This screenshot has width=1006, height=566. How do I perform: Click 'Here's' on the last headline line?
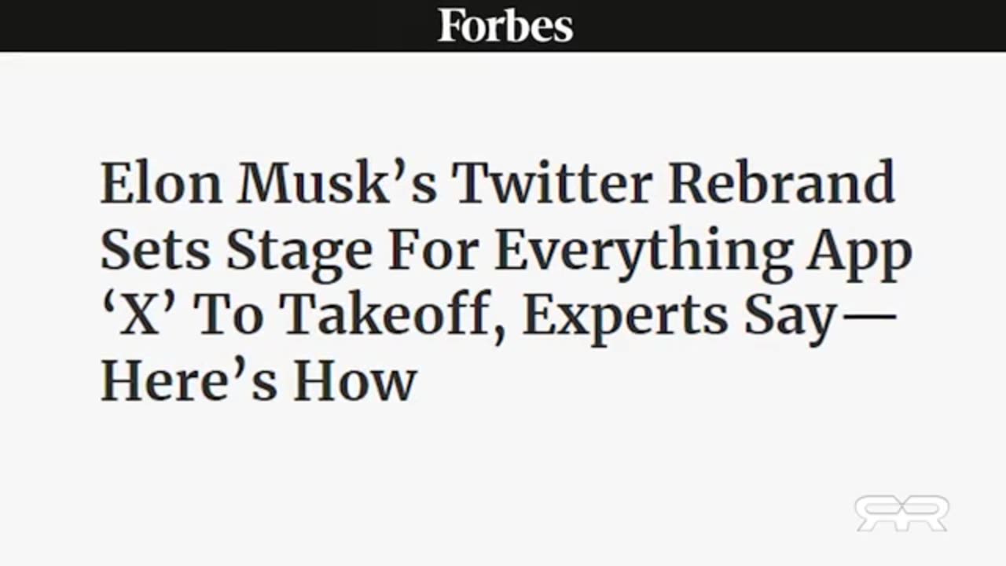coord(189,380)
